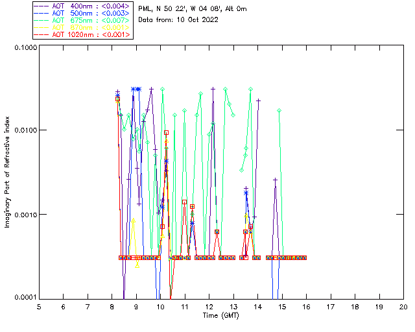Screen dimensions: 415x332
Task: Click the 'Time (GMT)' x-axis title
Action: pyautogui.click(x=220, y=316)
